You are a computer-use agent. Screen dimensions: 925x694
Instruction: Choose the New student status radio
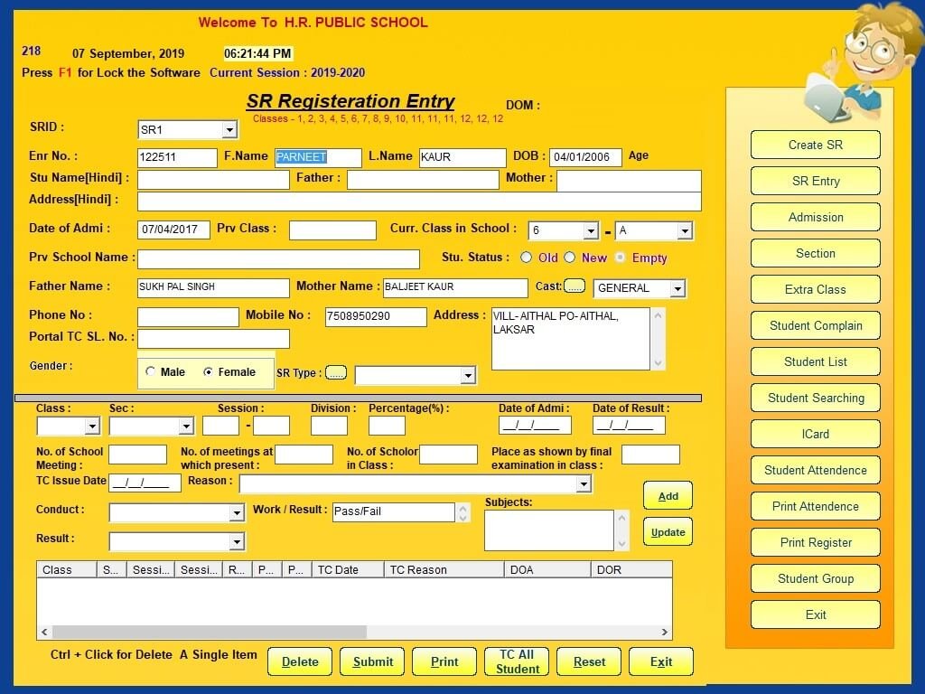point(569,258)
